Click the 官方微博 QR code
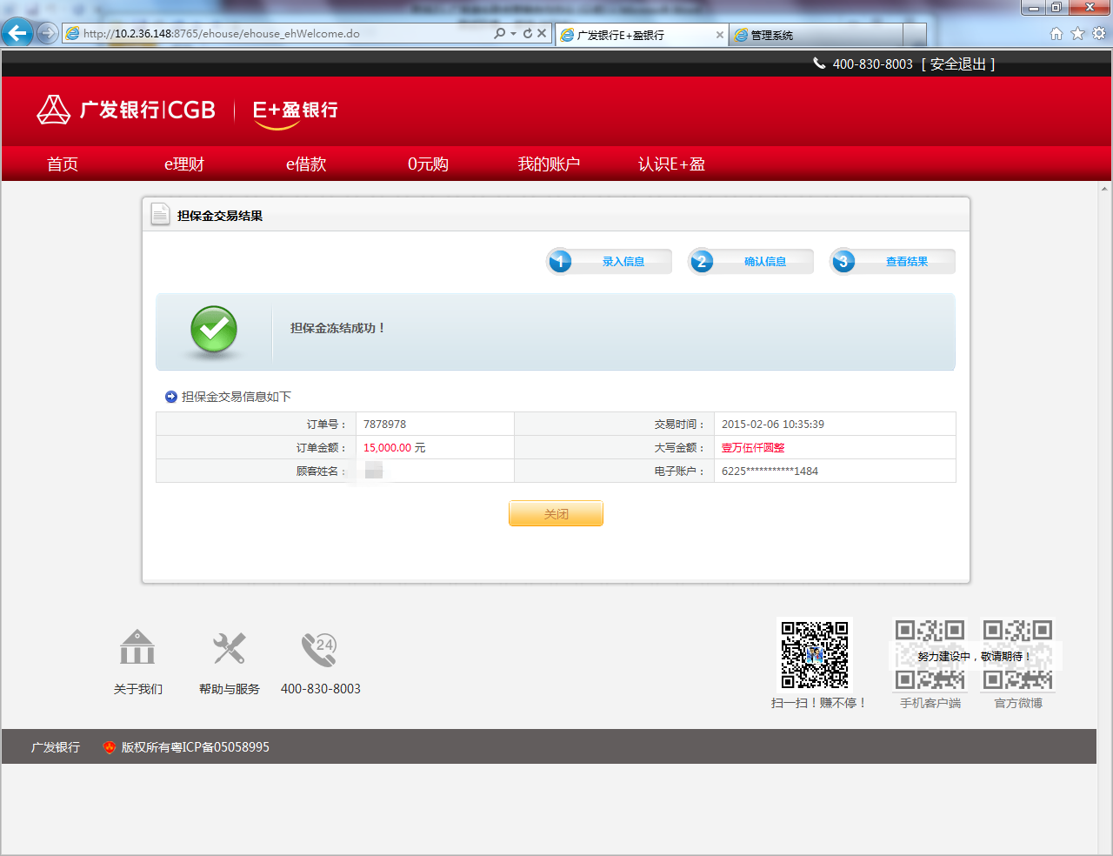The image size is (1113, 856). (x=1017, y=655)
